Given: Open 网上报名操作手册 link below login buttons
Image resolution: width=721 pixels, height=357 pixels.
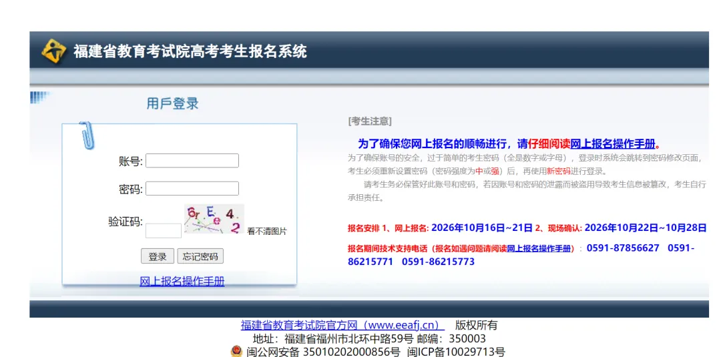Looking at the screenshot, I should pos(182,281).
